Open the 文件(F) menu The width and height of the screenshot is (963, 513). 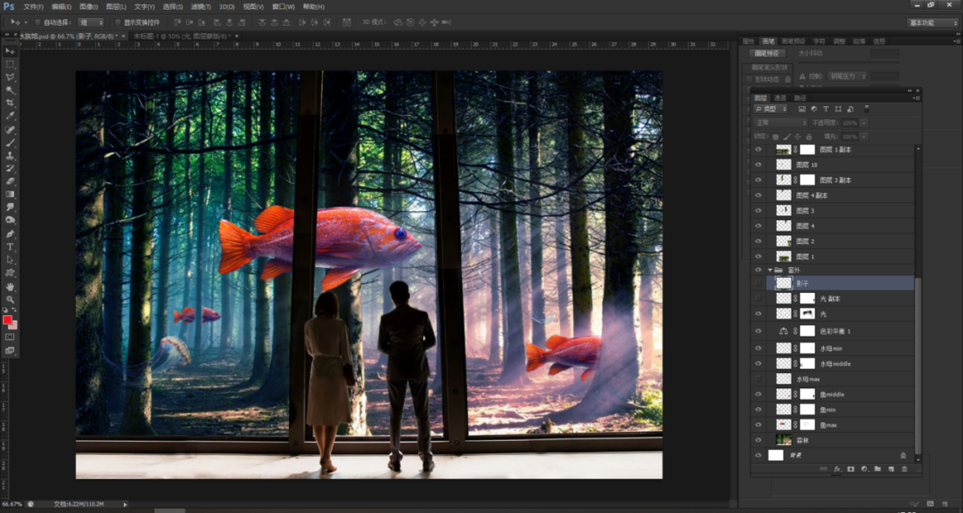click(33, 7)
